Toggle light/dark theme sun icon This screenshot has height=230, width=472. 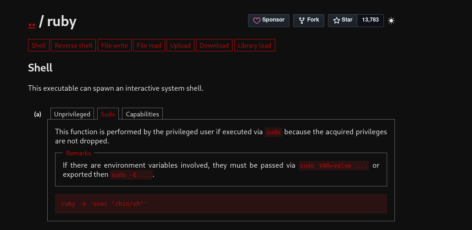(x=391, y=21)
